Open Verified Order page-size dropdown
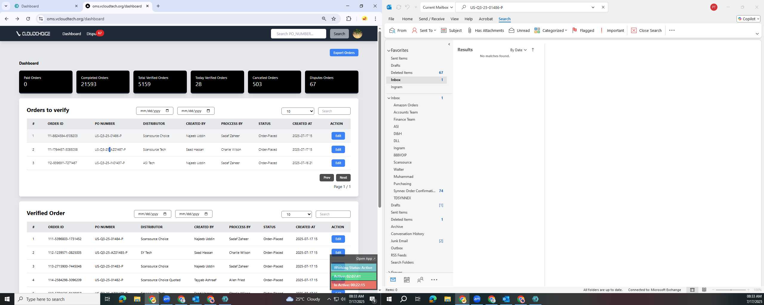This screenshot has height=305, width=764. click(x=297, y=214)
